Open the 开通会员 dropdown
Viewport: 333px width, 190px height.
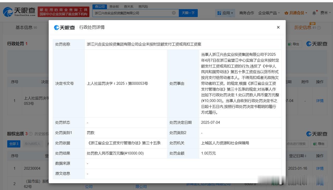(296, 13)
